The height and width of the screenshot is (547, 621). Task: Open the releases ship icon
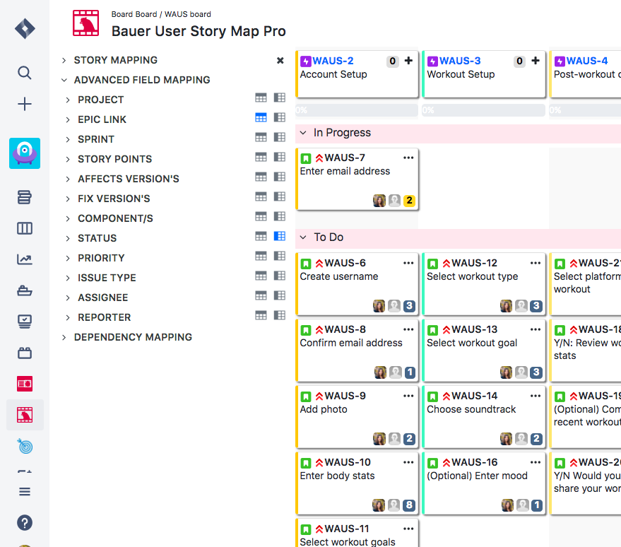pos(25,290)
